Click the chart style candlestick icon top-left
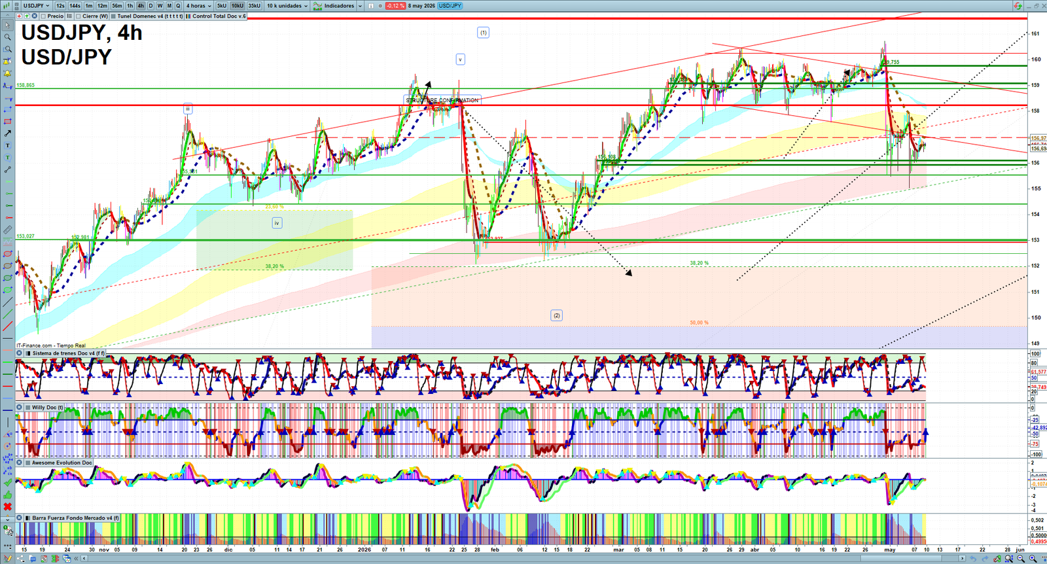 (x=7, y=6)
